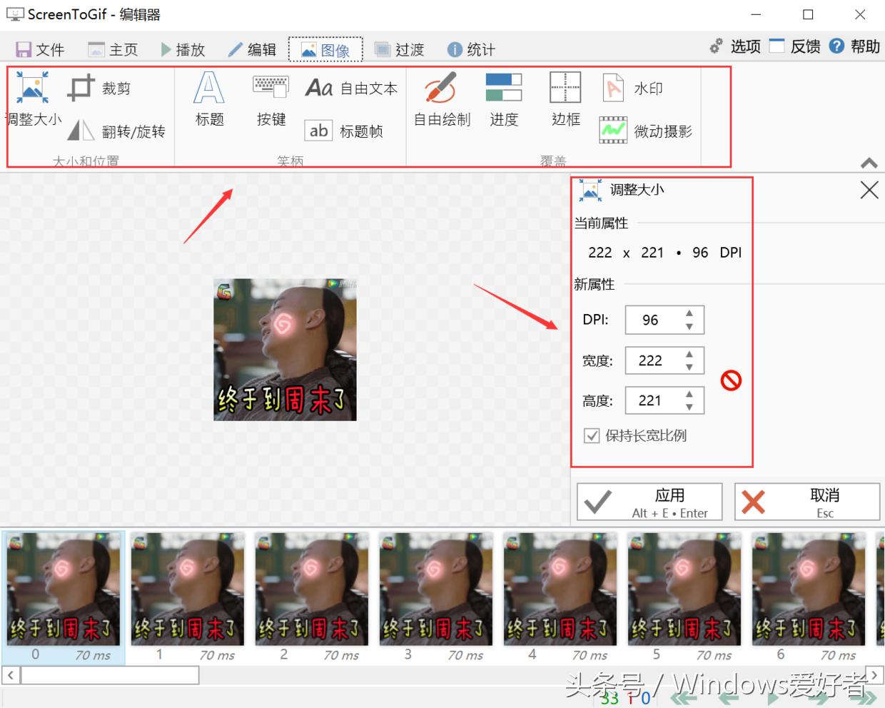Open the 标题 (Caption) tool
Screen dimensions: 885x708
(x=208, y=98)
